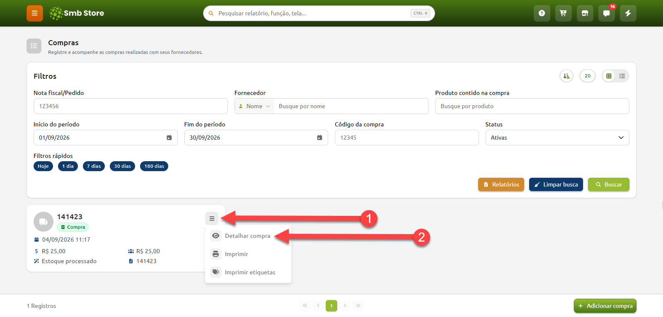Open calendar for Início do período

[169, 138]
